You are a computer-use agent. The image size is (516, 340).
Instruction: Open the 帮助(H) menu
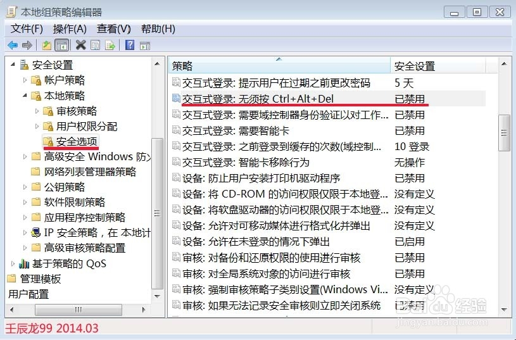[x=158, y=28]
